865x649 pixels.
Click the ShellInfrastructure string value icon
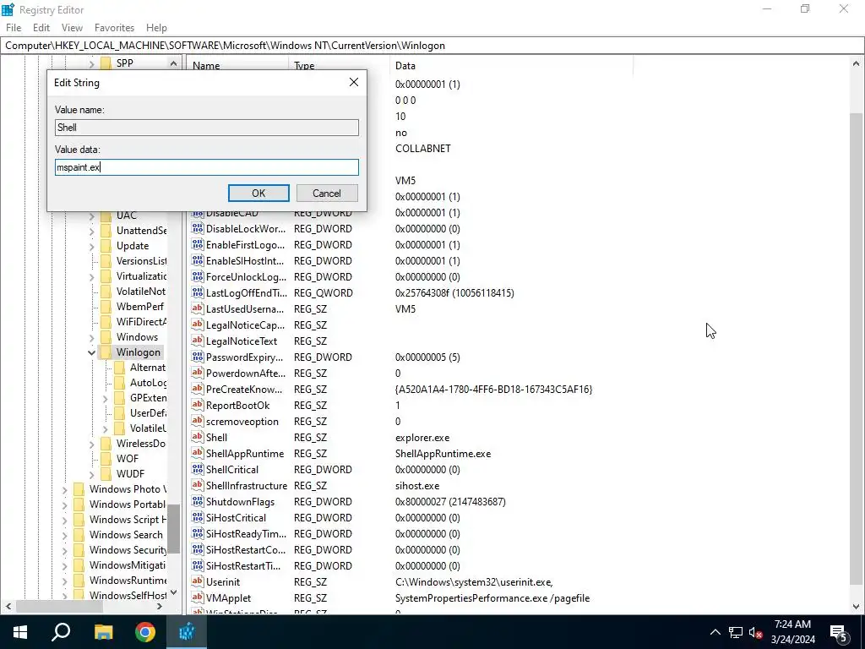198,485
